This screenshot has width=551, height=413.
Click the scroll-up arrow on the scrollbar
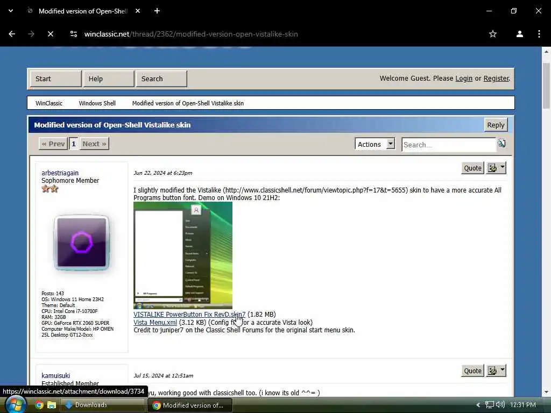[x=546, y=52]
